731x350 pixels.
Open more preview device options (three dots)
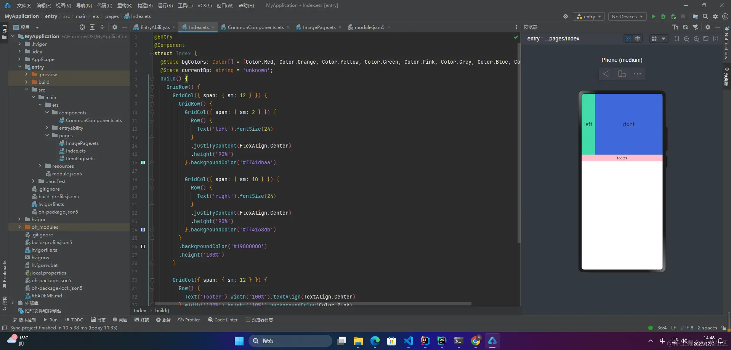pyautogui.click(x=637, y=74)
